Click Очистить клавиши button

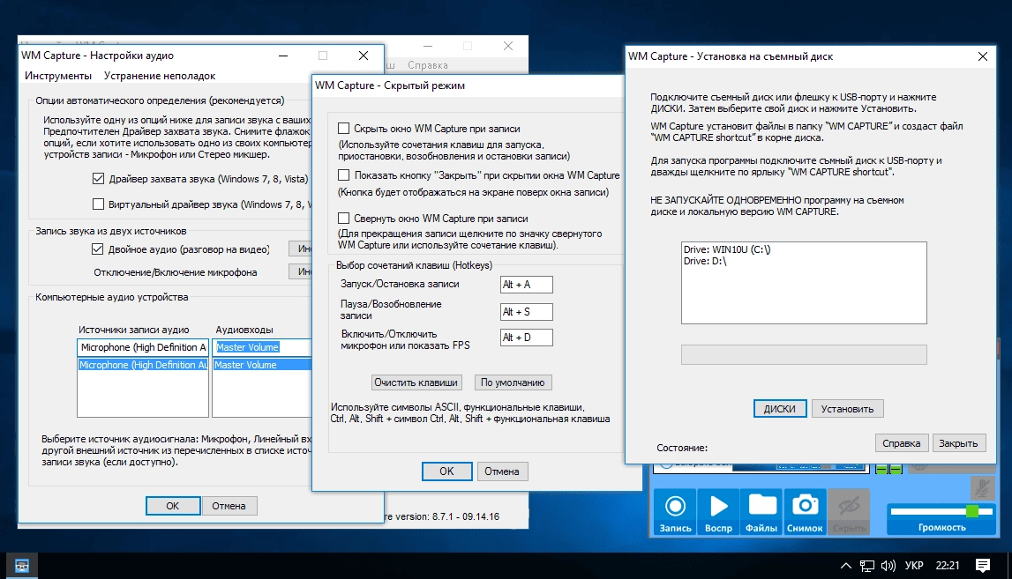click(x=416, y=382)
